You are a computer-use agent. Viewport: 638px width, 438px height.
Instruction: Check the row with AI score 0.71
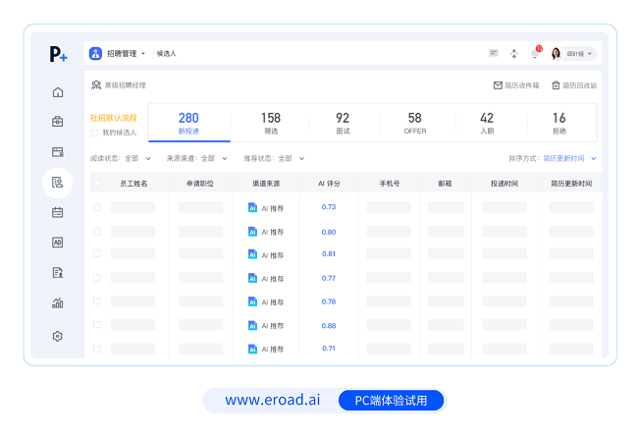(97, 349)
